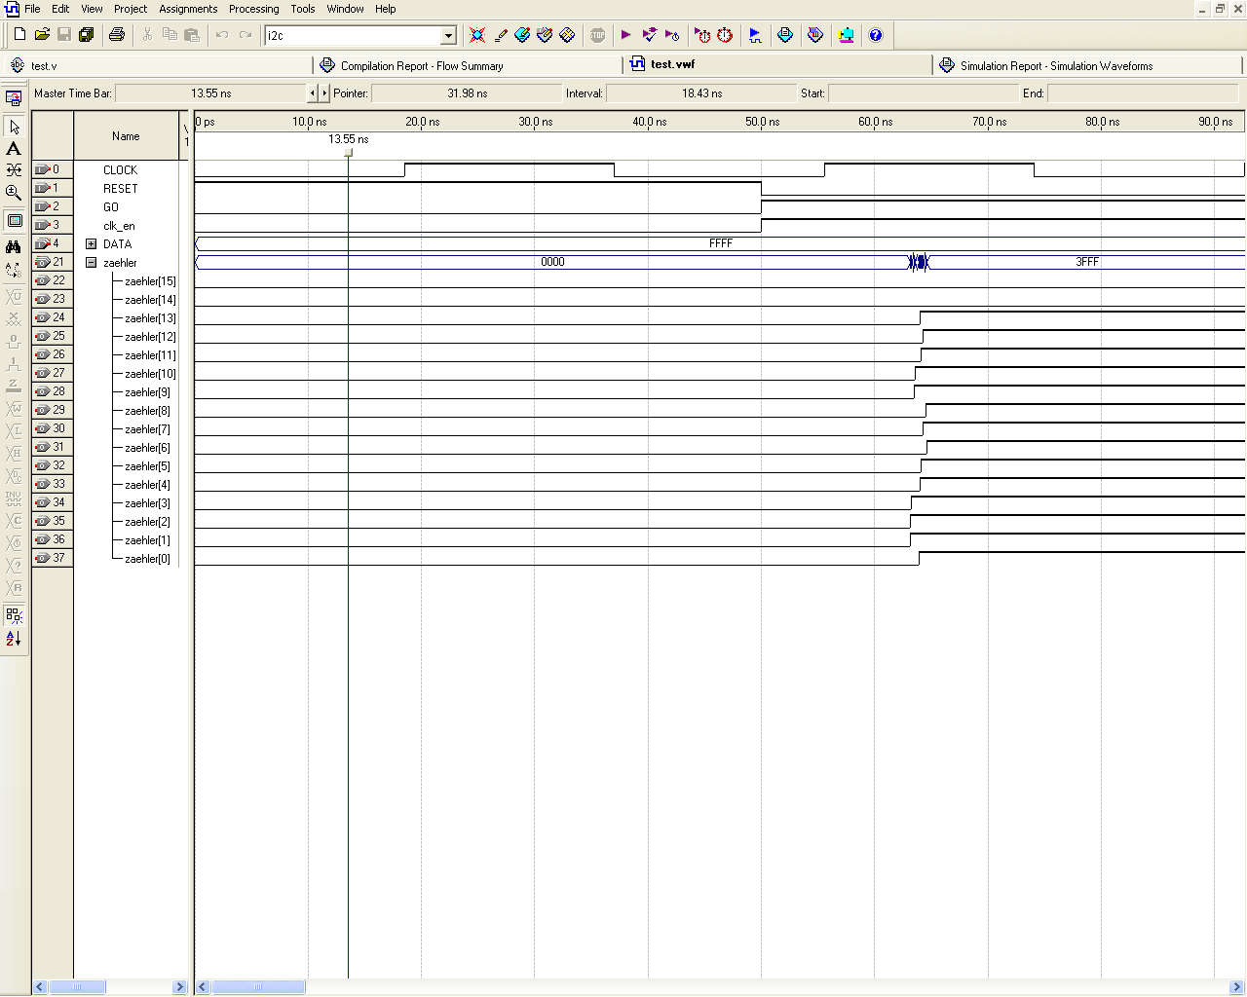Click the Open file toolbar icon

[x=42, y=35]
